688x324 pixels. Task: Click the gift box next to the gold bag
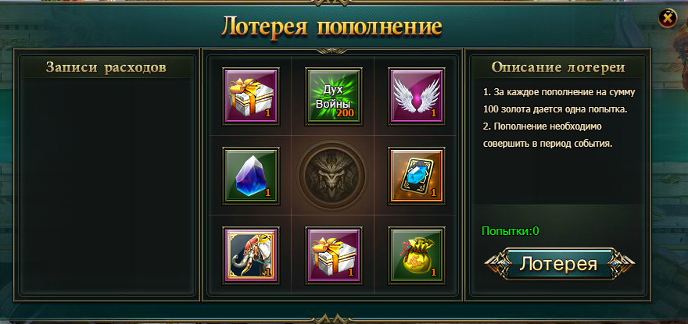tap(334, 255)
